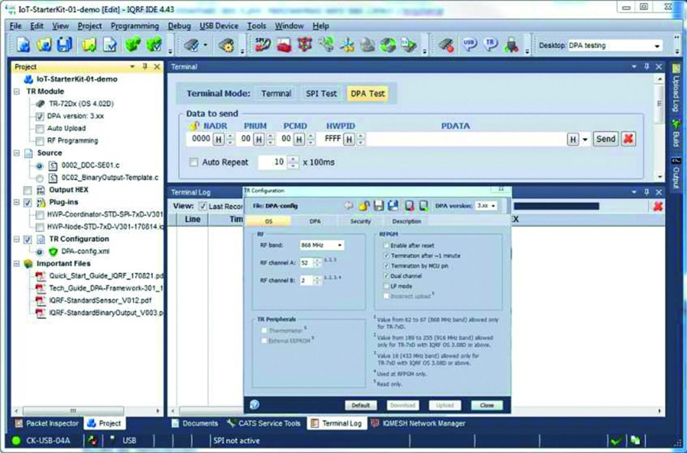Click the red X clear button beside Send
Screen dimensions: 687x453
628,139
